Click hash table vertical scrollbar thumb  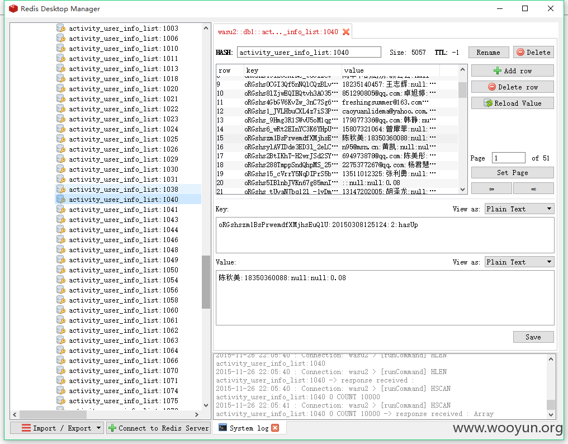(x=462, y=90)
